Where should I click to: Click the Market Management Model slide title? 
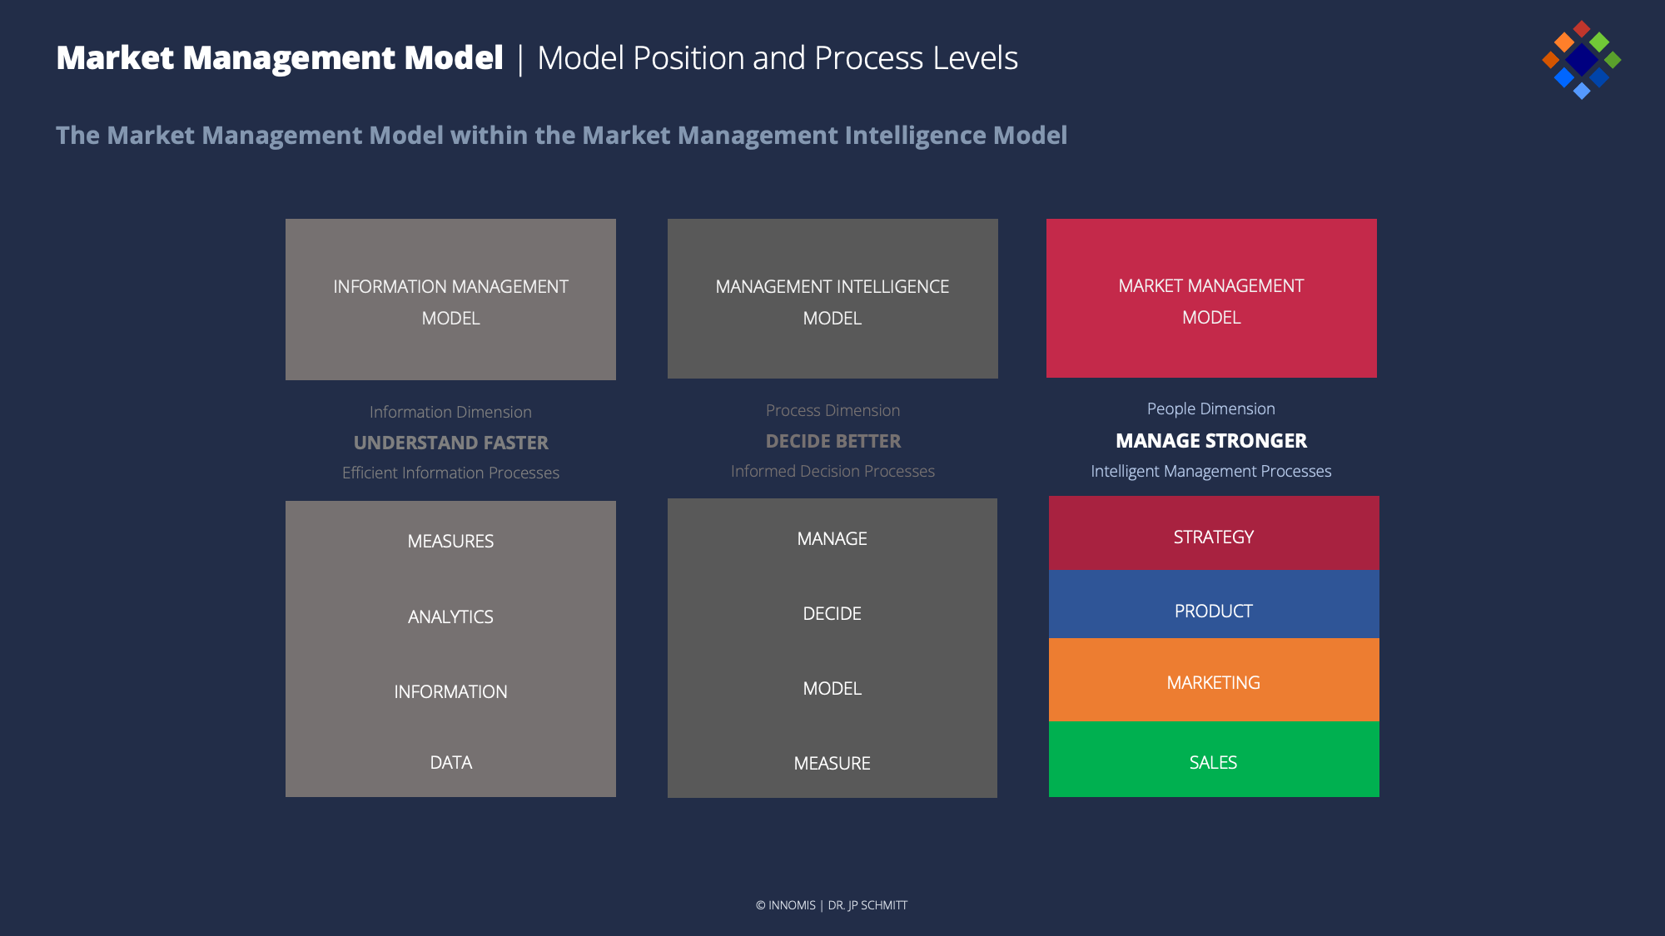pyautogui.click(x=280, y=58)
